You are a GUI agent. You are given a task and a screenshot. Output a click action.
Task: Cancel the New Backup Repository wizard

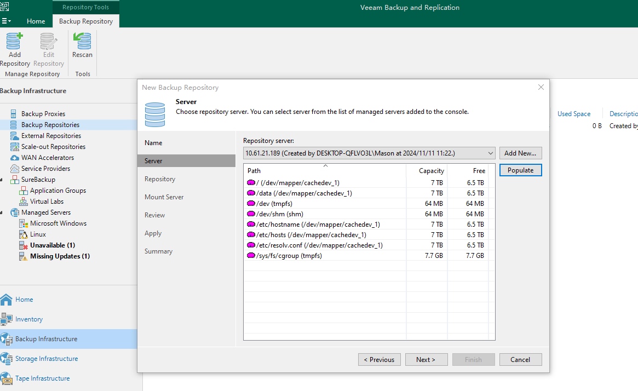(x=520, y=360)
